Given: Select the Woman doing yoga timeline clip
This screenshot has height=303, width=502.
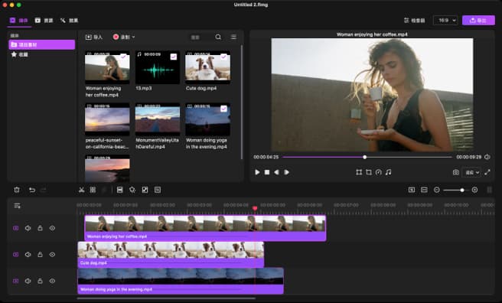Looking at the screenshot, I should click(x=181, y=281).
